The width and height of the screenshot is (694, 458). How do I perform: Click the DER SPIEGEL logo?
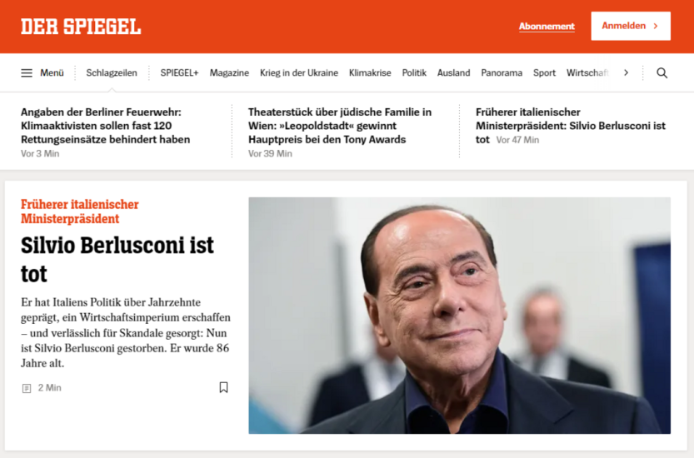(x=81, y=27)
